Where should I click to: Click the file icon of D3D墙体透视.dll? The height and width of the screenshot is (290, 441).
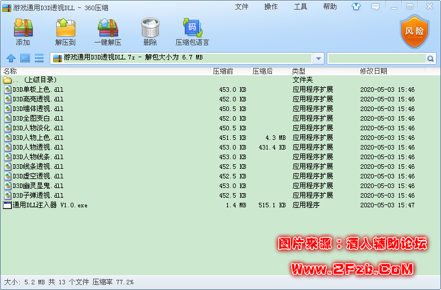click(x=7, y=109)
